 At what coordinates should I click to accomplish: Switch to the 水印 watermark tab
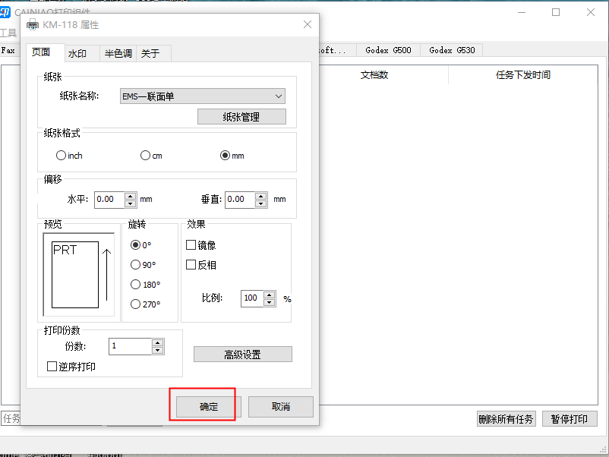(77, 53)
